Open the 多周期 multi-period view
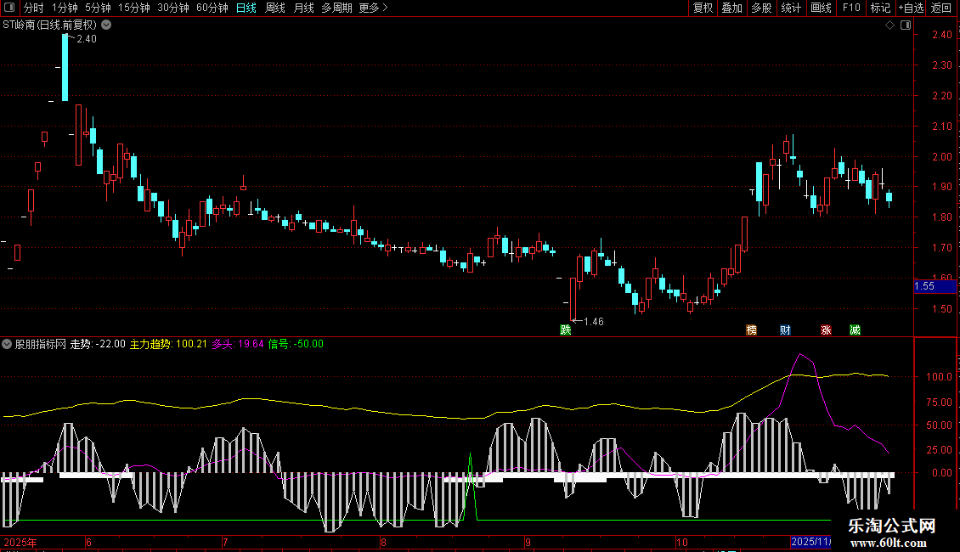The width and height of the screenshot is (960, 552). [x=336, y=8]
